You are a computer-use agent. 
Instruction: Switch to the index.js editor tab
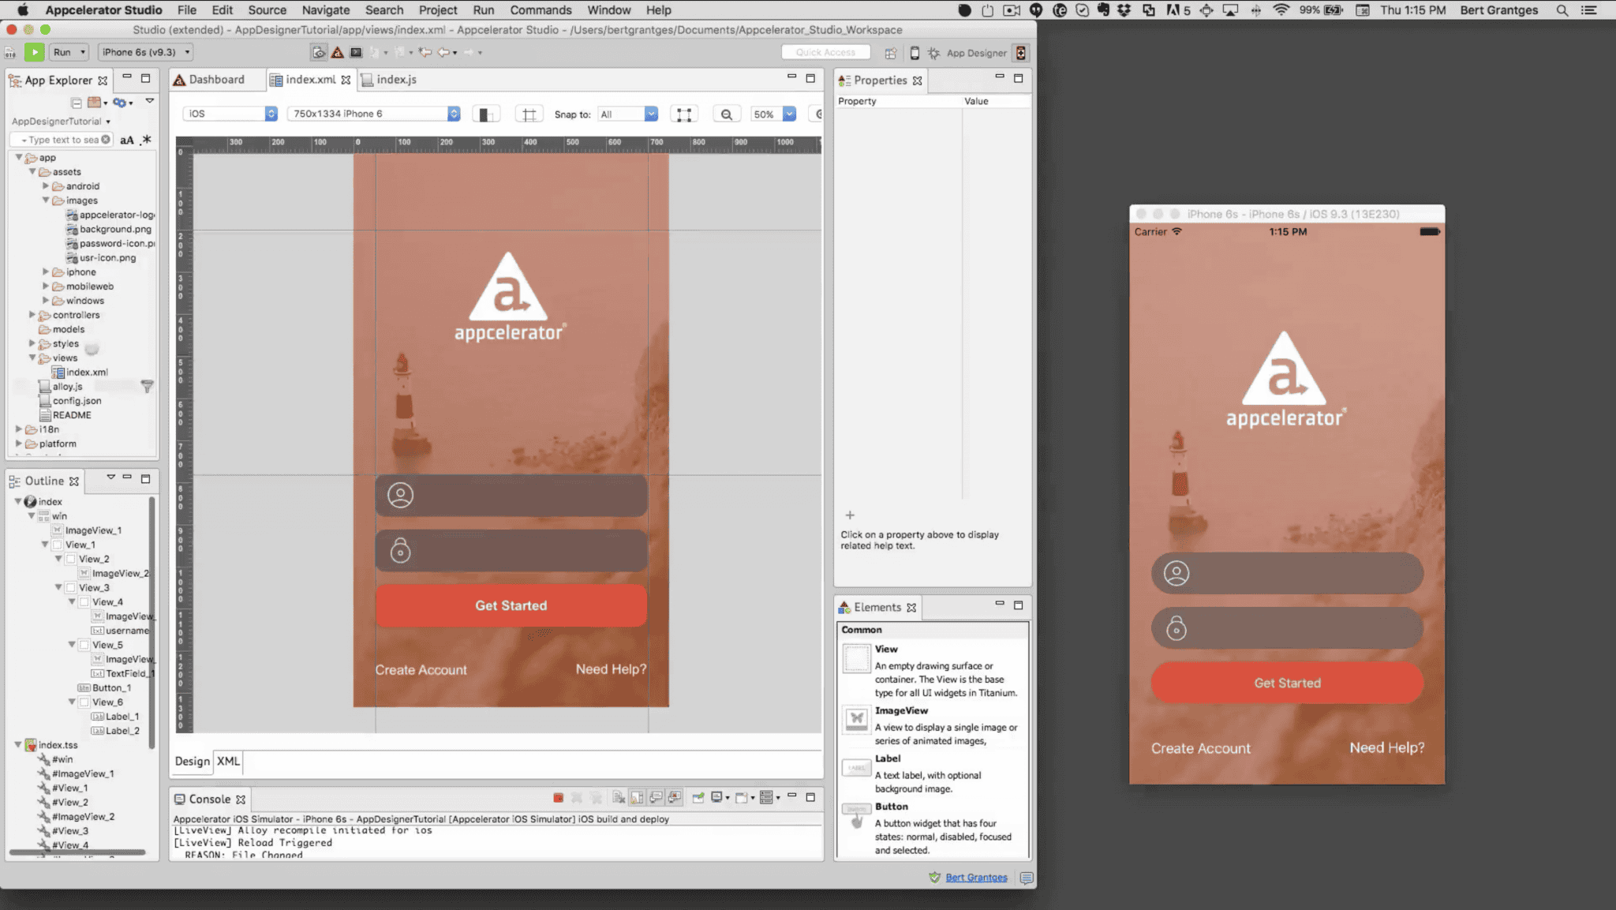[x=389, y=80]
